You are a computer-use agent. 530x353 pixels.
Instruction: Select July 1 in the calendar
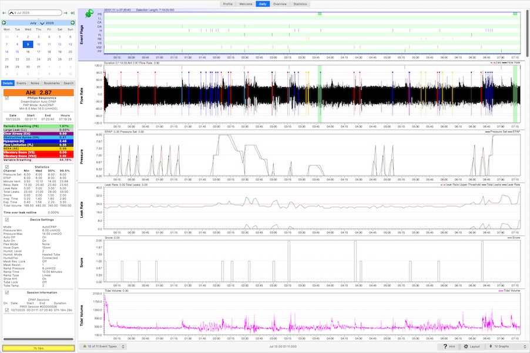click(17, 37)
